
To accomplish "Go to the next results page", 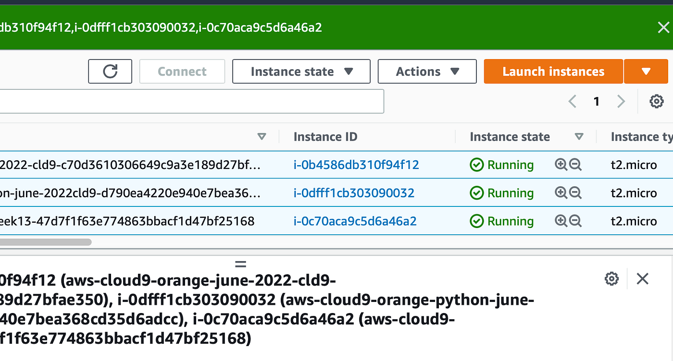I will point(621,101).
